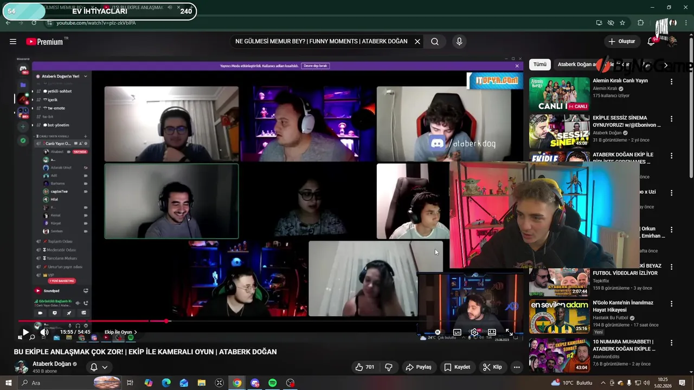Dislike the video
Viewport: 694px width, 390px height.
tap(389, 367)
